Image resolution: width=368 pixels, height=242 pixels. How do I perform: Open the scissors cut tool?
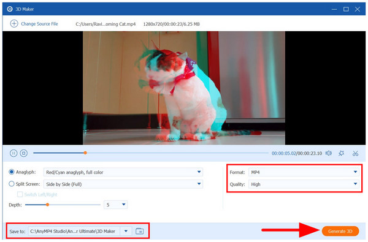click(355, 153)
